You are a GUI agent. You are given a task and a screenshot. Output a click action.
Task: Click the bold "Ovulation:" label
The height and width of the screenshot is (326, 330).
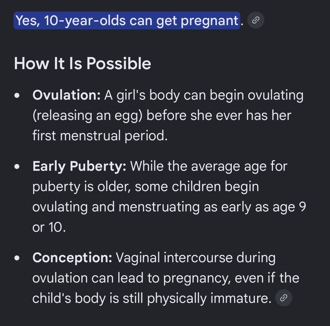(67, 95)
